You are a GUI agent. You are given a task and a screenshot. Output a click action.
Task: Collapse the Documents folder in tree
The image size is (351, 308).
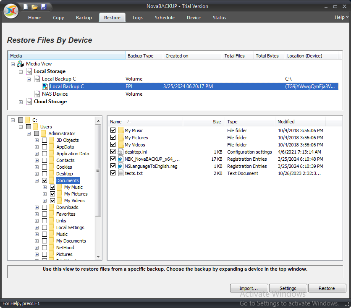38,180
